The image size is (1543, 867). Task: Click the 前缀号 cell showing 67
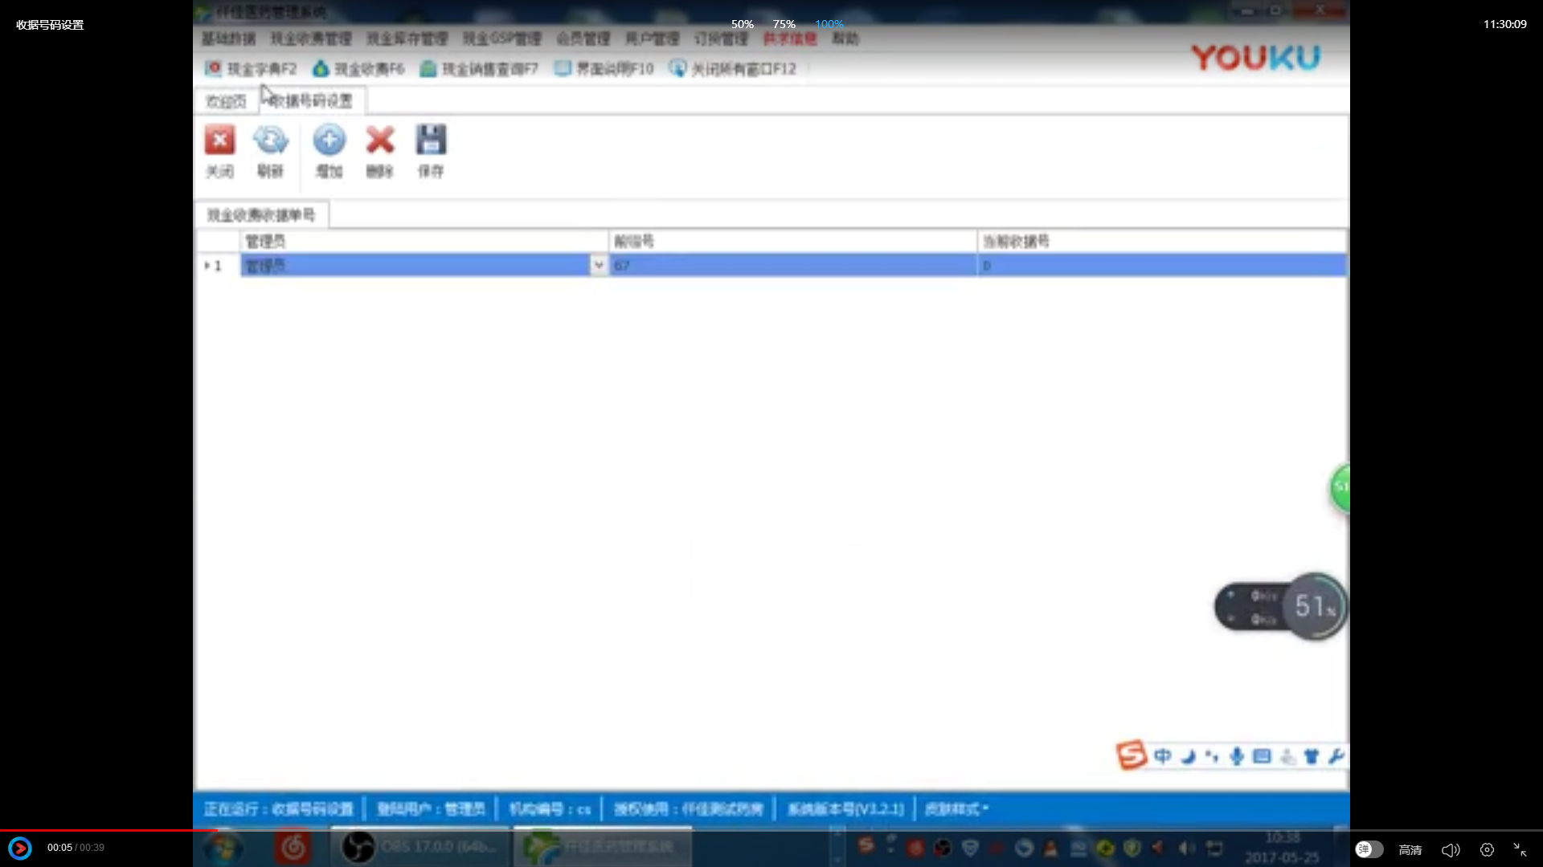[x=793, y=265]
